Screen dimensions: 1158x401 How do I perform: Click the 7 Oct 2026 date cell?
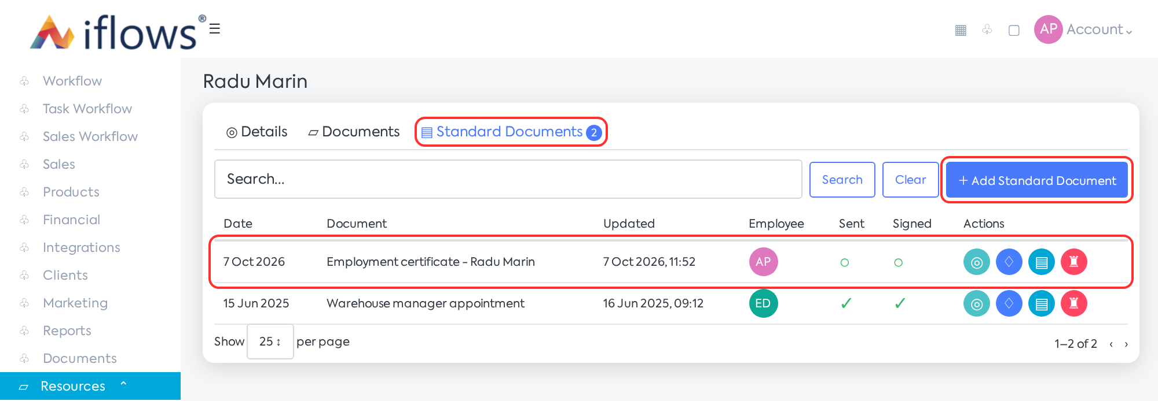254,262
